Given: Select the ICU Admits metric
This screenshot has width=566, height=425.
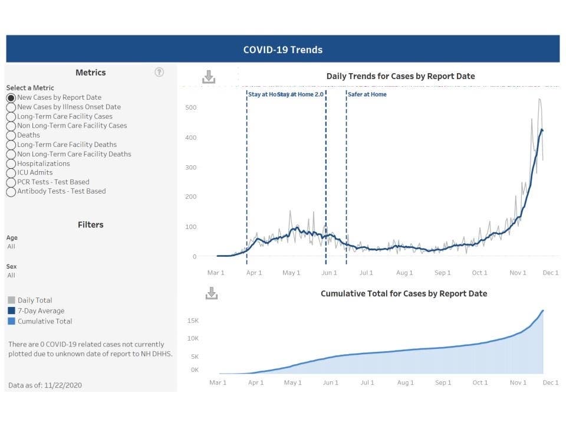Looking at the screenshot, I should 11,173.
